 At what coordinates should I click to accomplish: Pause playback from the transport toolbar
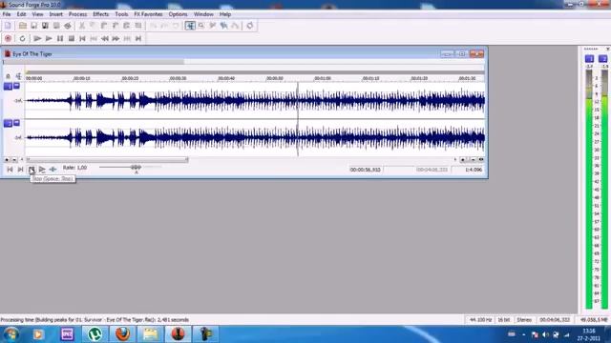pyautogui.click(x=60, y=38)
